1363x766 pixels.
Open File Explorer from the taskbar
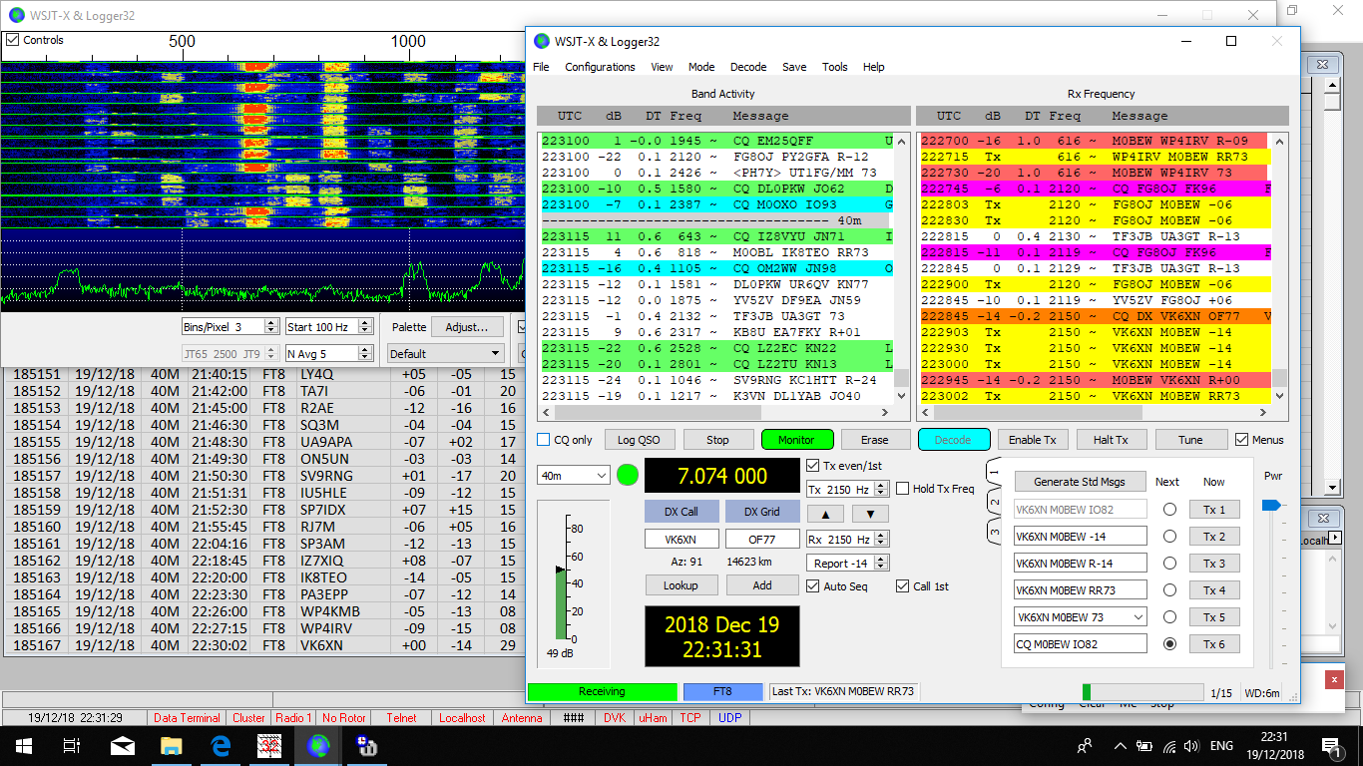(x=172, y=745)
